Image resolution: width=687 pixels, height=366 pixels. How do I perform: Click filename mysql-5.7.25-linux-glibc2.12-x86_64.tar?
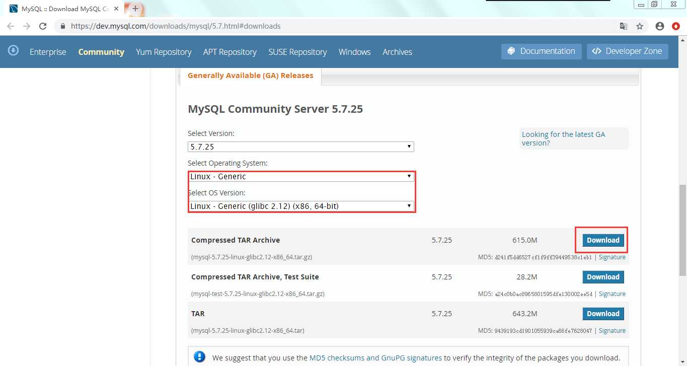click(x=248, y=331)
